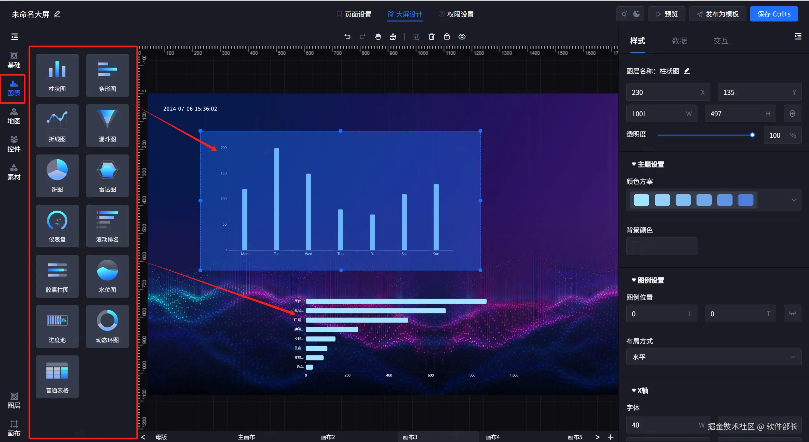Select the hand pan tool
Viewport: 809px width, 442px height.
pos(378,37)
